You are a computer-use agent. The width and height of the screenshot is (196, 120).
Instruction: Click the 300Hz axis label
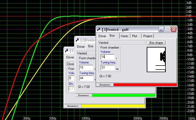click(x=137, y=118)
